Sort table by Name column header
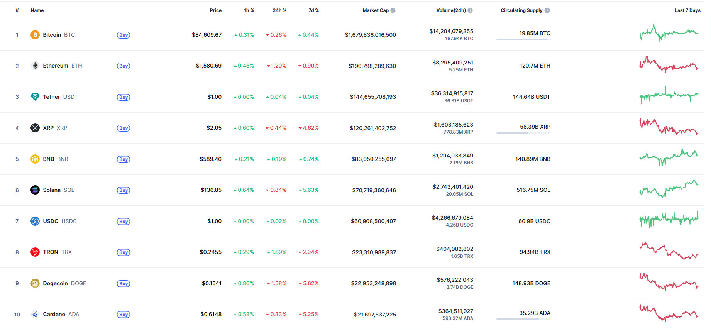Image resolution: width=711 pixels, height=330 pixels. click(37, 10)
